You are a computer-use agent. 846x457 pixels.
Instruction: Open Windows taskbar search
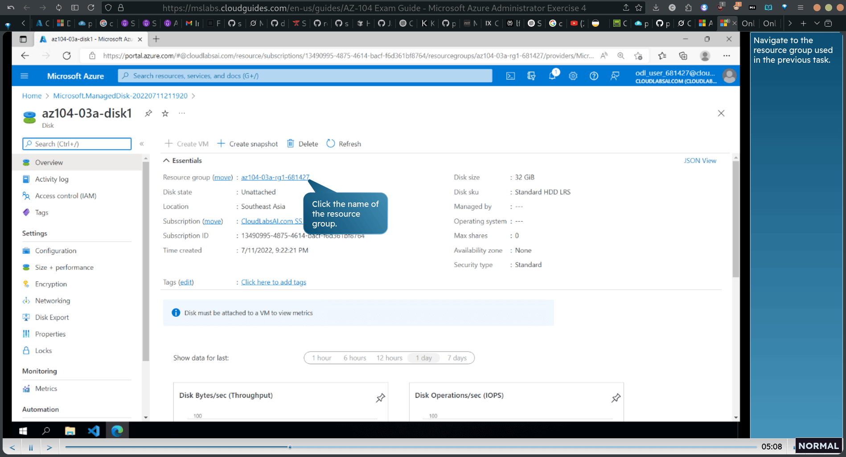pyautogui.click(x=46, y=431)
